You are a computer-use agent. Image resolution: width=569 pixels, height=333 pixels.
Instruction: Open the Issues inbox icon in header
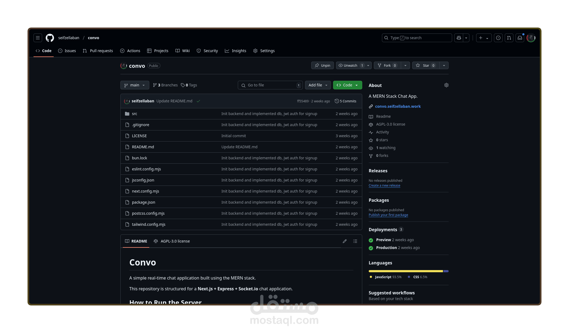coord(498,38)
